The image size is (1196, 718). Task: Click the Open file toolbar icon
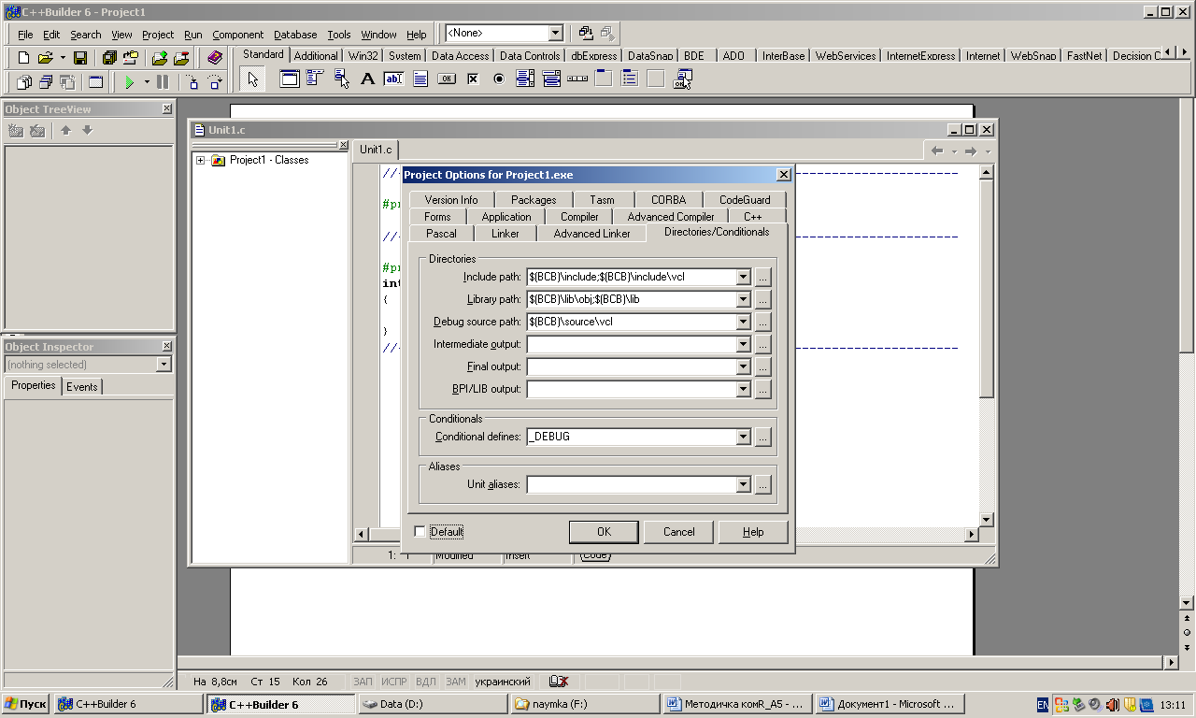(x=45, y=58)
